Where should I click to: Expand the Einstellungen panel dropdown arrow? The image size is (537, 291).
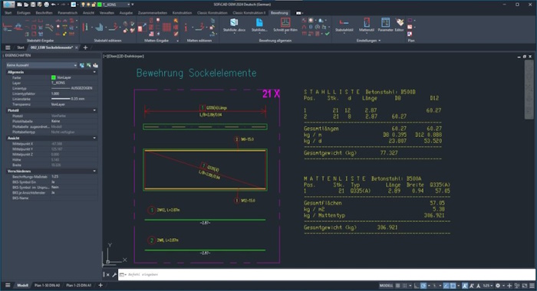click(x=380, y=41)
